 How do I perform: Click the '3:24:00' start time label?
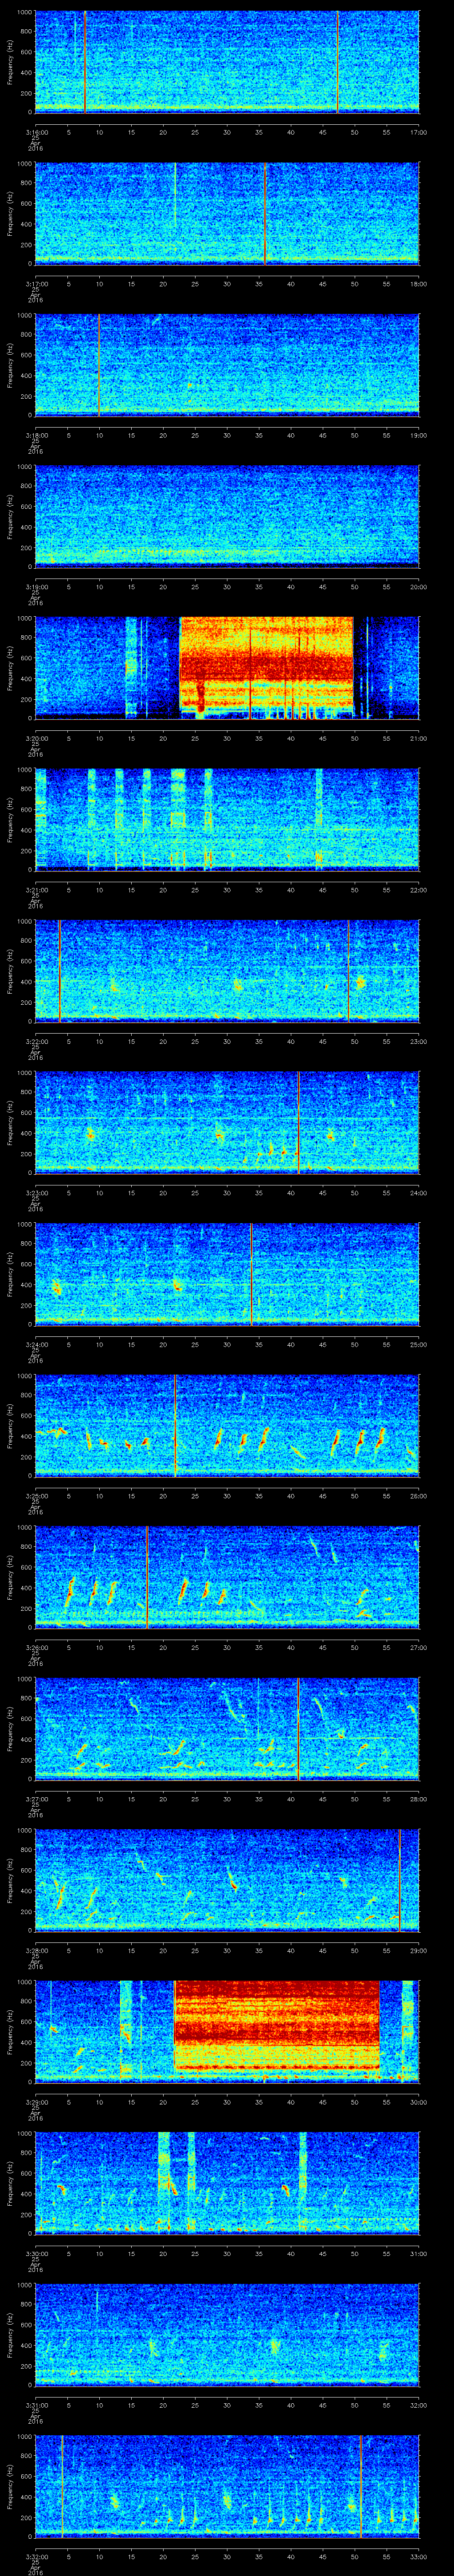pos(36,1344)
